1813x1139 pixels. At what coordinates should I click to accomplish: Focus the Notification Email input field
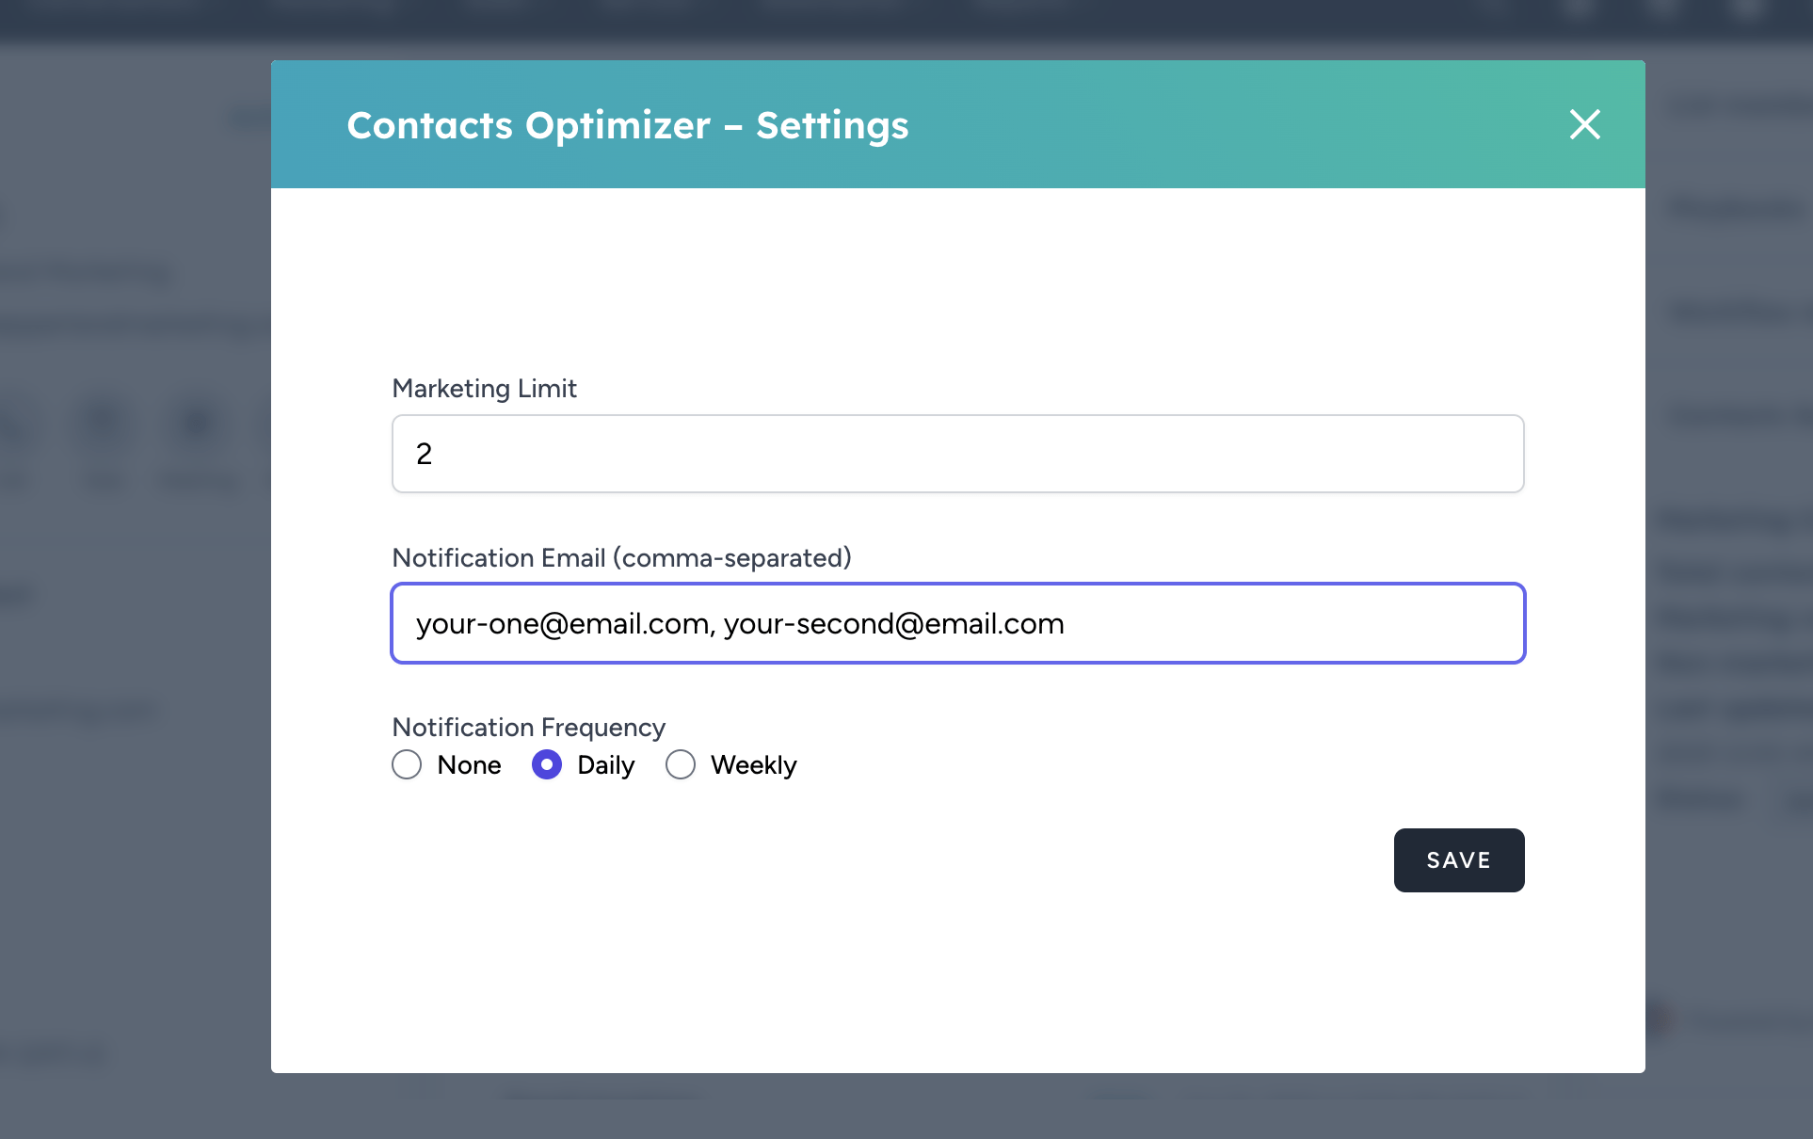(958, 623)
